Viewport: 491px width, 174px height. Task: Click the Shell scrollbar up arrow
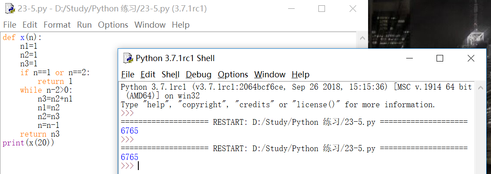[x=480, y=88]
